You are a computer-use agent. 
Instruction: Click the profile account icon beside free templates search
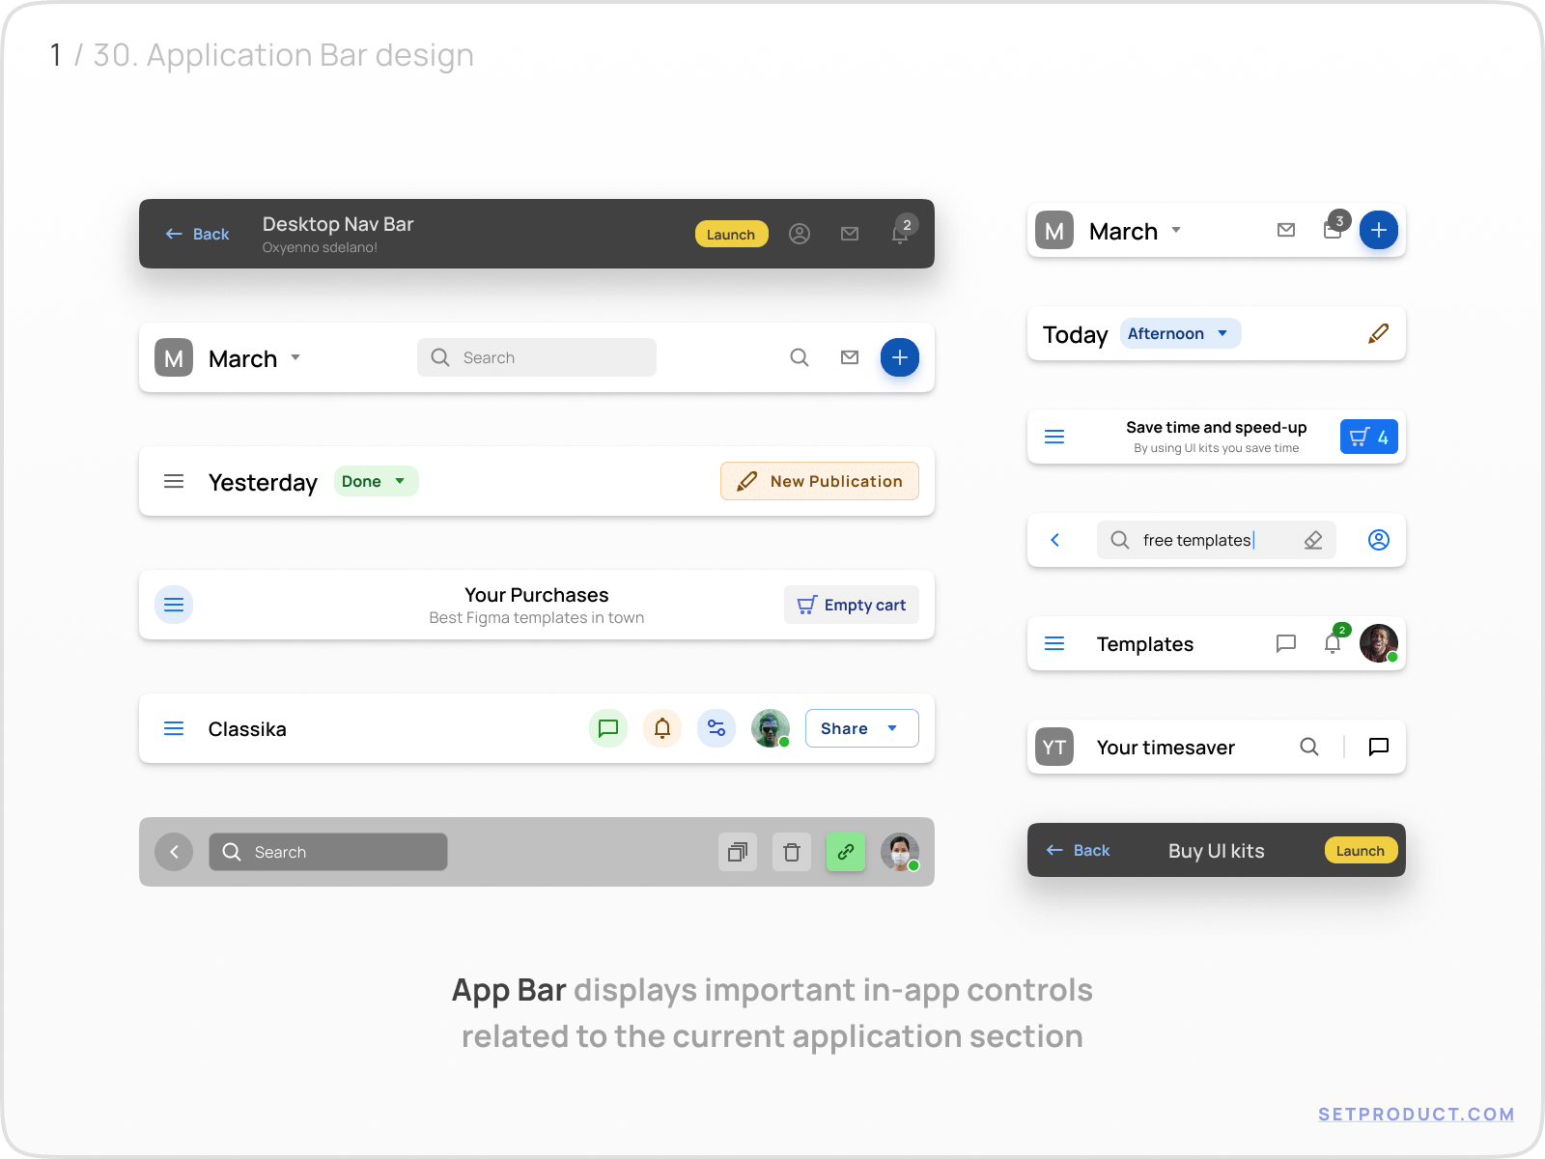1378,540
